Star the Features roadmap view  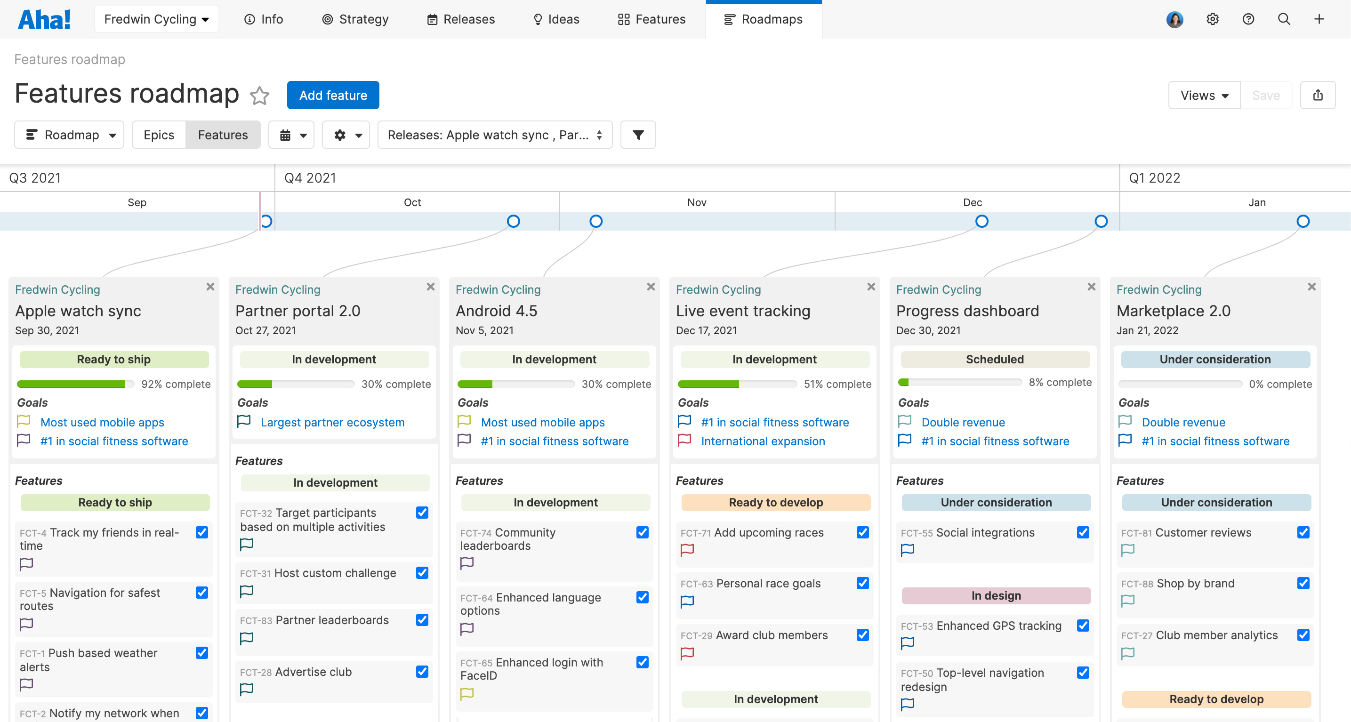click(259, 96)
